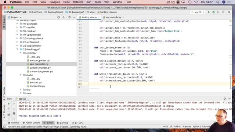Click the 4 spaces indent status entry

point(187,126)
